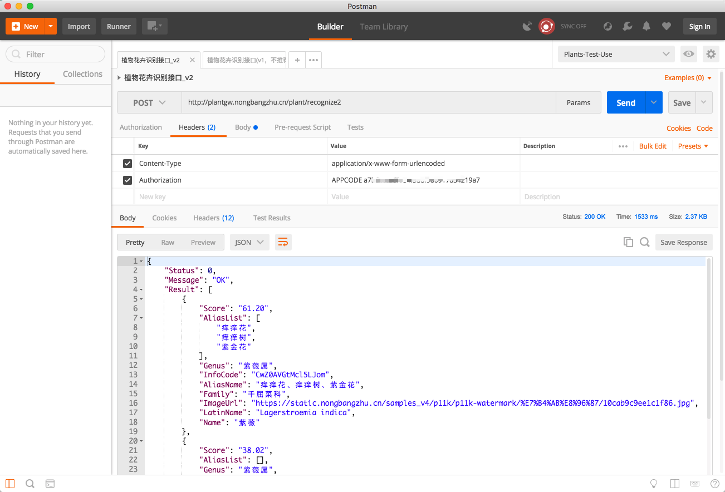The image size is (725, 492).
Task: Open the request Body tab
Action: pos(246,127)
